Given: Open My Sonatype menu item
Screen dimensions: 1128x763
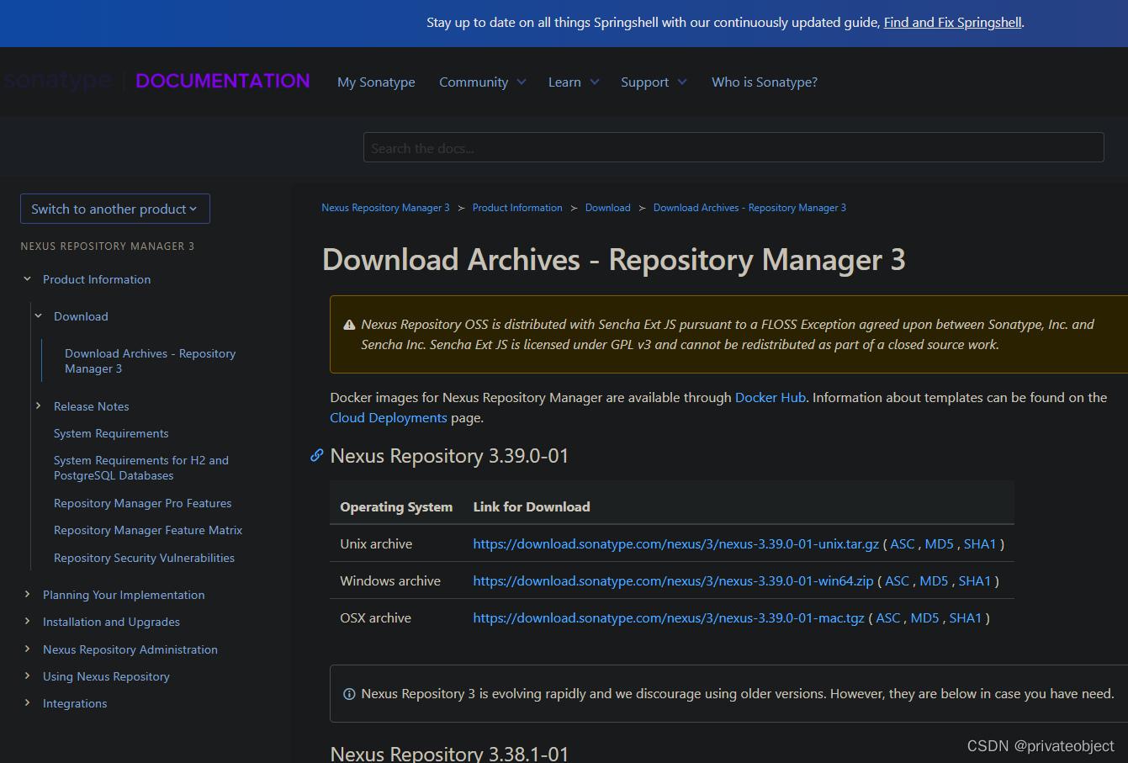Looking at the screenshot, I should click(376, 82).
